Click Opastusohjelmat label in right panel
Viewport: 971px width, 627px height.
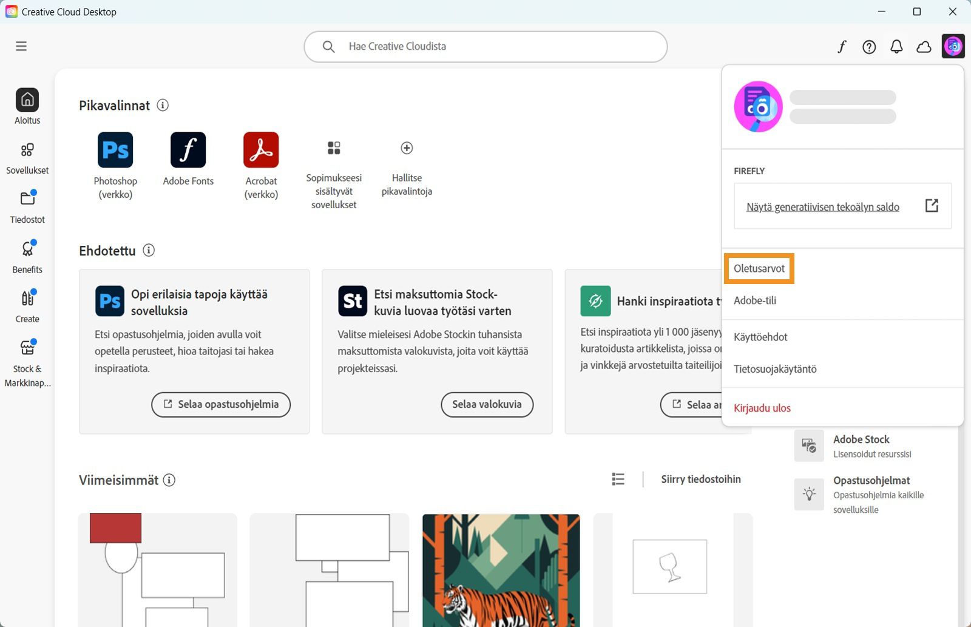[871, 481]
